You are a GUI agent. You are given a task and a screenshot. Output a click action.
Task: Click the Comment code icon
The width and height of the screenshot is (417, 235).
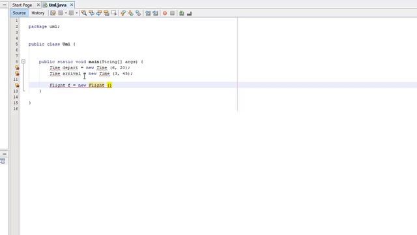[182, 13]
